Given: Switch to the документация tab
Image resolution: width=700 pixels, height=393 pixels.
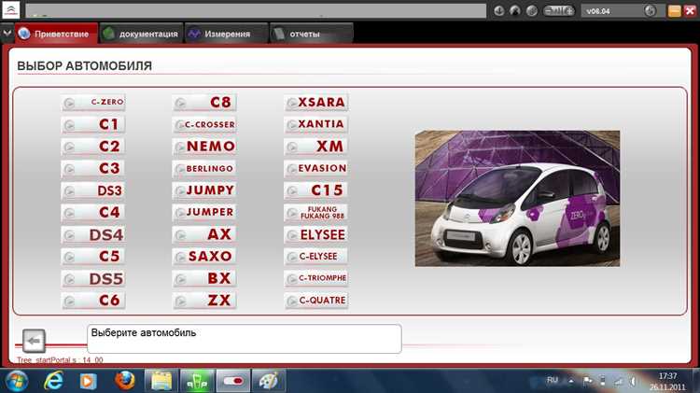Looking at the screenshot, I should [x=139, y=34].
